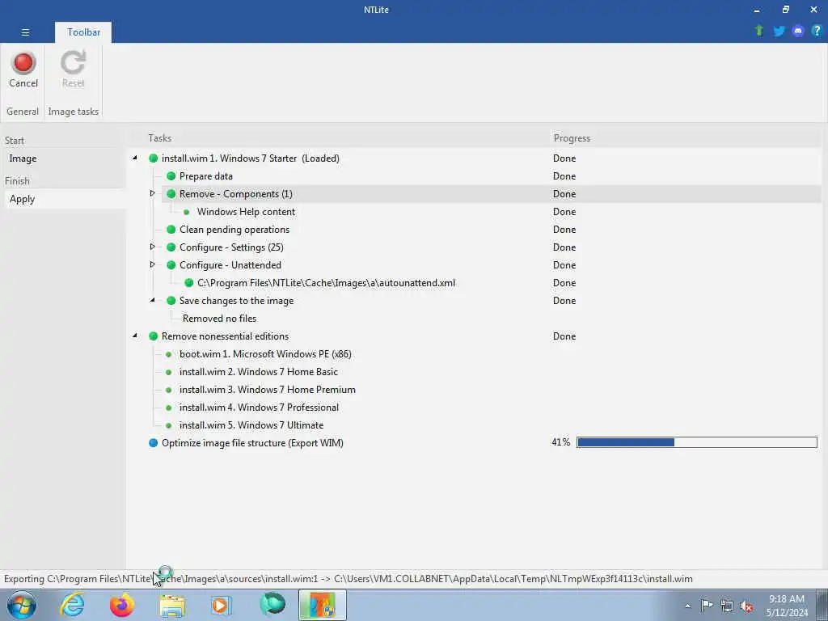Click small dot beside boot.wim Windows PE
This screenshot has width=828, height=621.
tap(168, 354)
